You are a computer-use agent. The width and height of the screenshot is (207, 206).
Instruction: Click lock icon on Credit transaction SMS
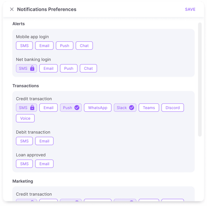point(32,108)
